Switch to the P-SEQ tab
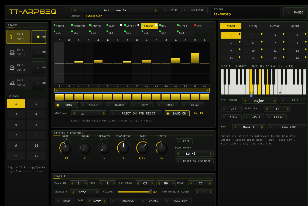Image resolution: width=308 pixels, height=206 pixels. pyautogui.click(x=253, y=26)
